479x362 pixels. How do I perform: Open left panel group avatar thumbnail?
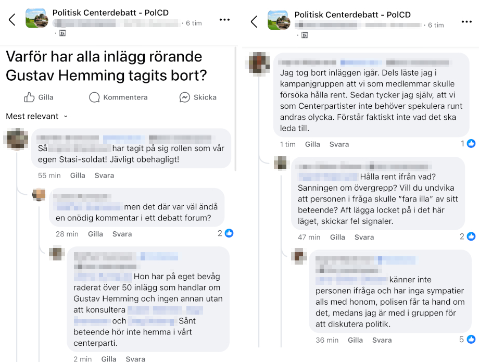(37, 19)
